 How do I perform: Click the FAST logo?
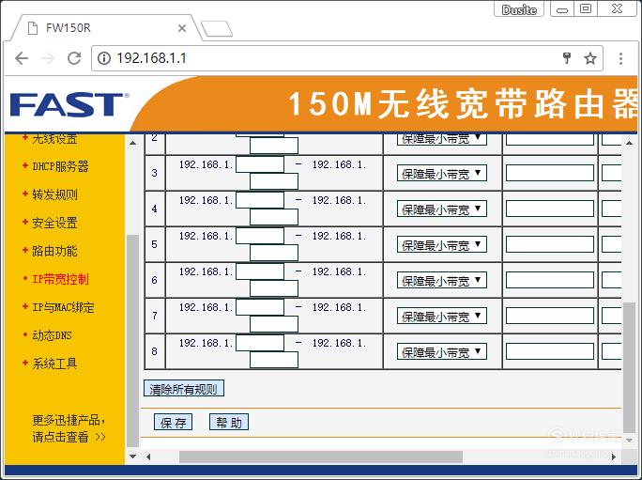pyautogui.click(x=69, y=104)
